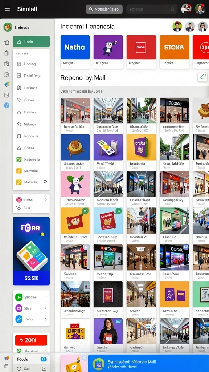Open the home icon in the left rail
Screen dimensions: 209x372
[7, 43]
